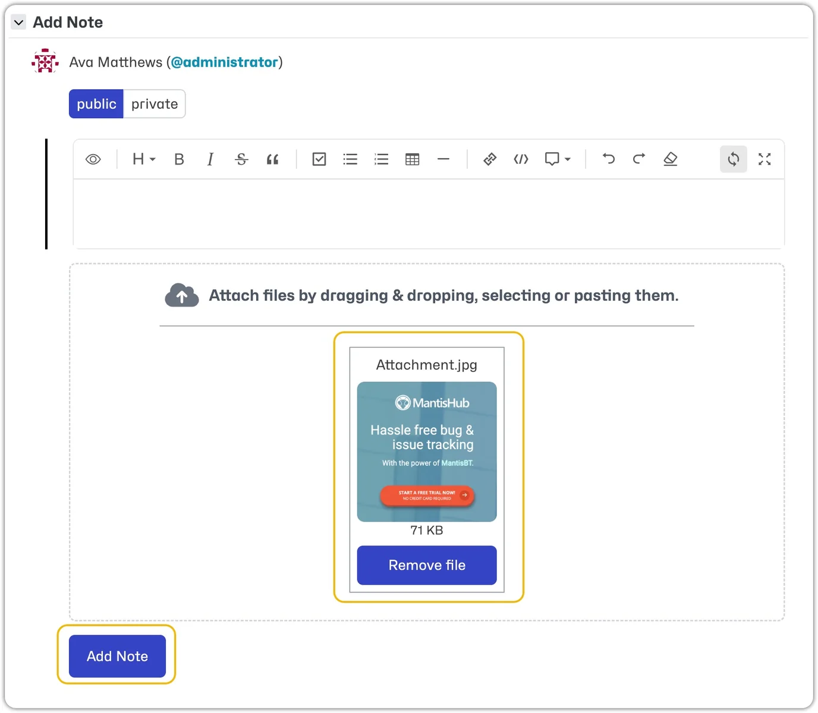Viewport: 818px width, 713px height.
Task: Toggle the sync scrolling button
Action: (x=734, y=159)
